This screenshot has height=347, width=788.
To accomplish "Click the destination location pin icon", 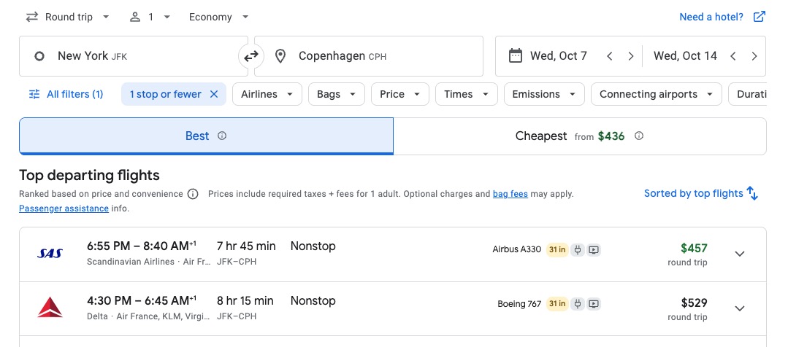I will [280, 56].
